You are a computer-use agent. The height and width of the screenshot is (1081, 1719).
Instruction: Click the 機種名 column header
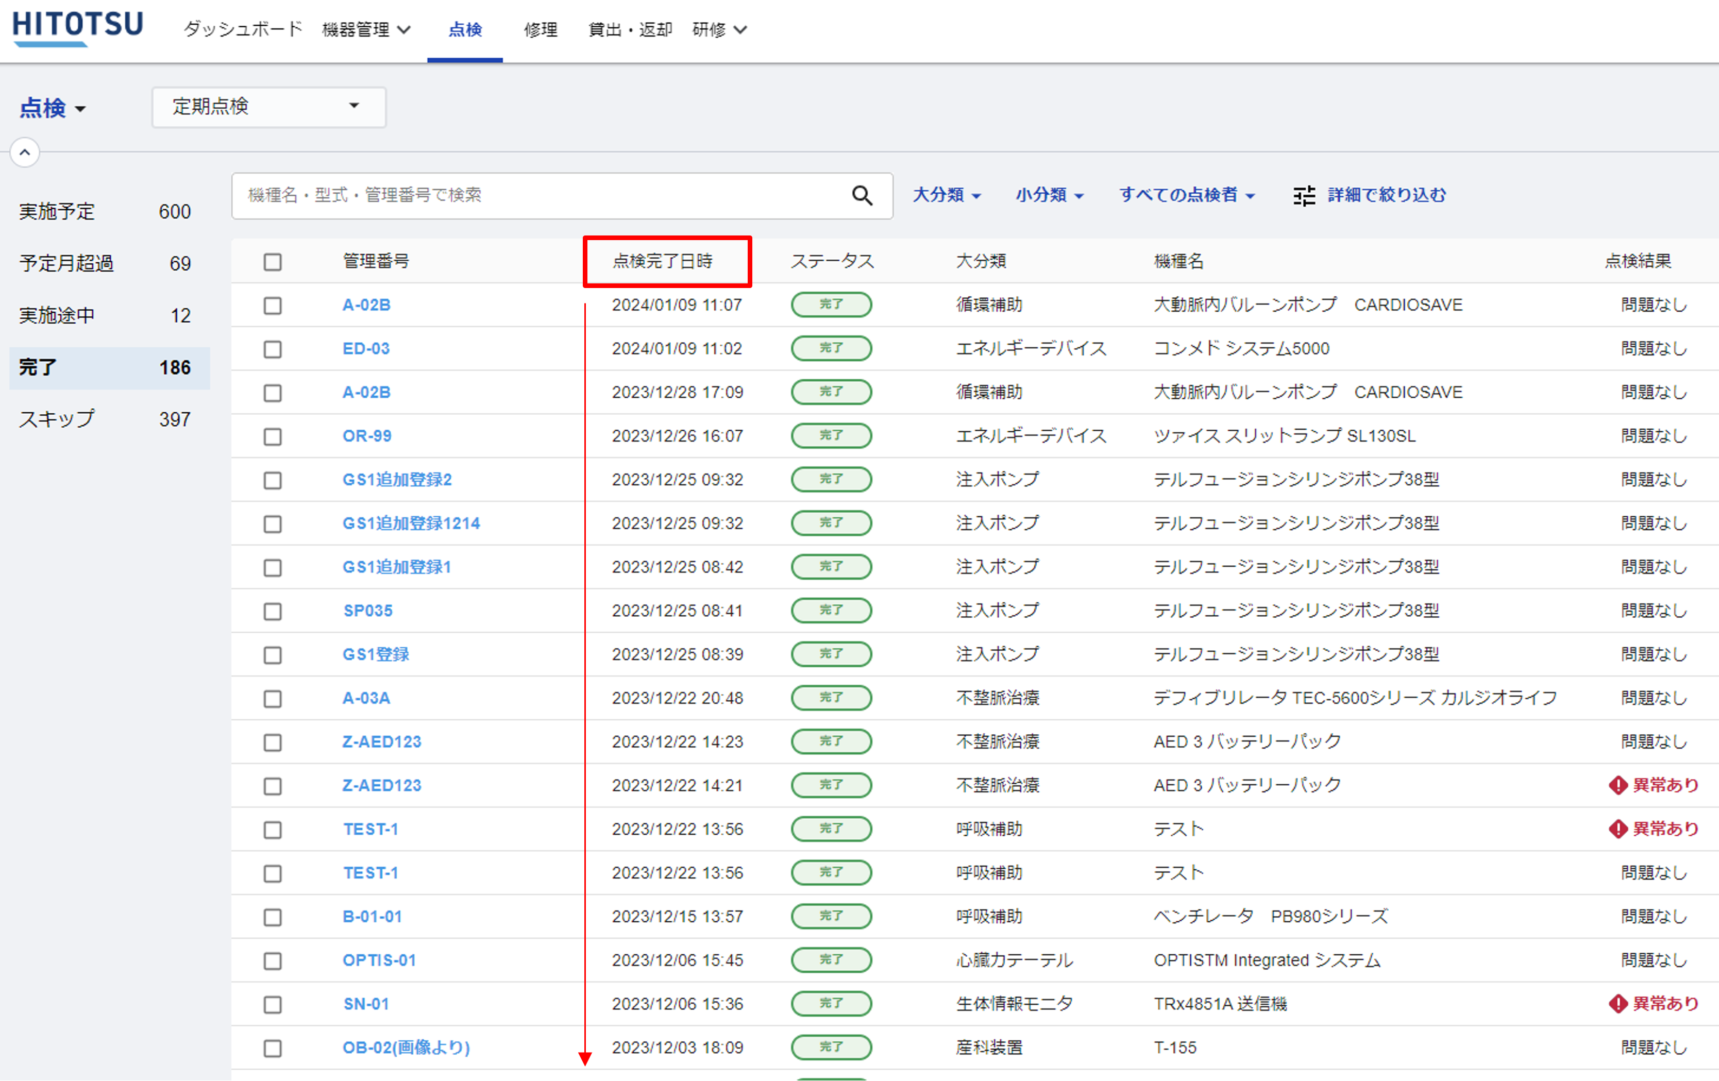[1178, 261]
